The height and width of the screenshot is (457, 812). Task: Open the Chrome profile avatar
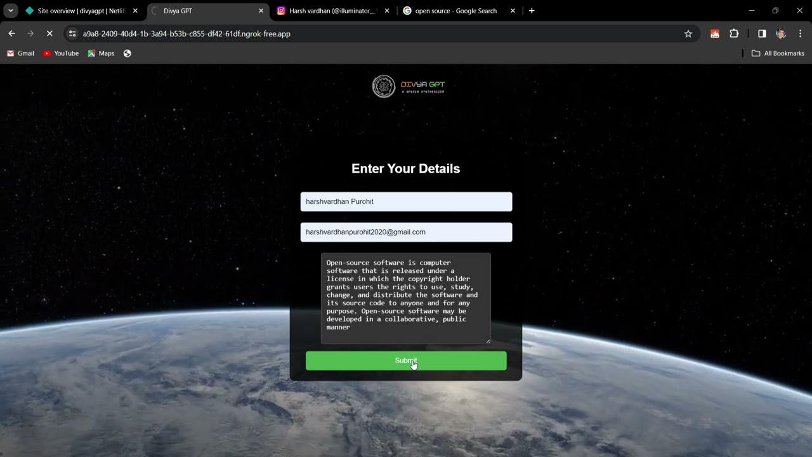coord(781,34)
